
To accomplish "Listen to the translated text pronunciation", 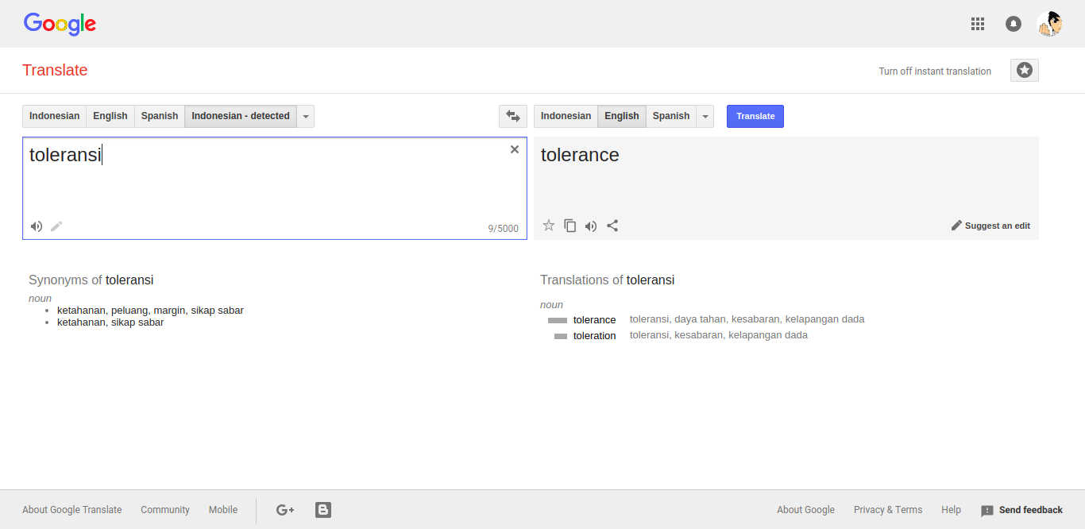I will coord(591,226).
